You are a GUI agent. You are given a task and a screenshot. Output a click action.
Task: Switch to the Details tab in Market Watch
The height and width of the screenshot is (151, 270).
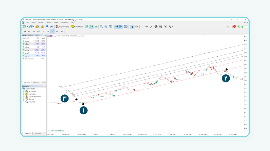tap(36, 83)
